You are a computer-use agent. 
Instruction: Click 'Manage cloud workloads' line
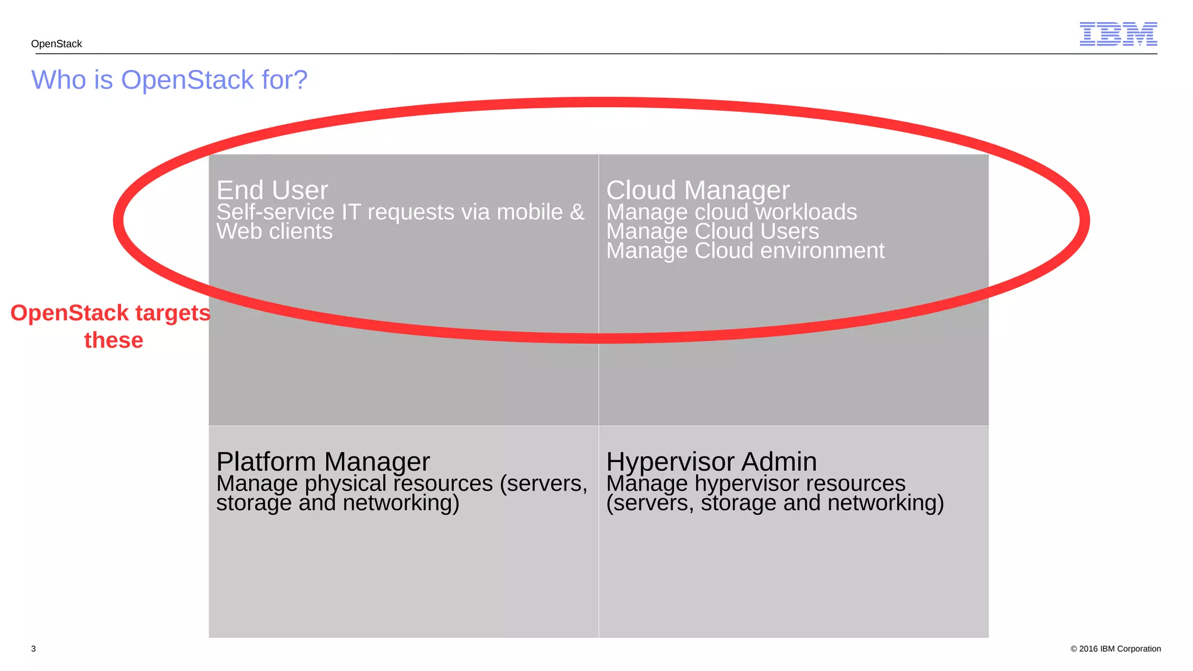[x=732, y=212]
